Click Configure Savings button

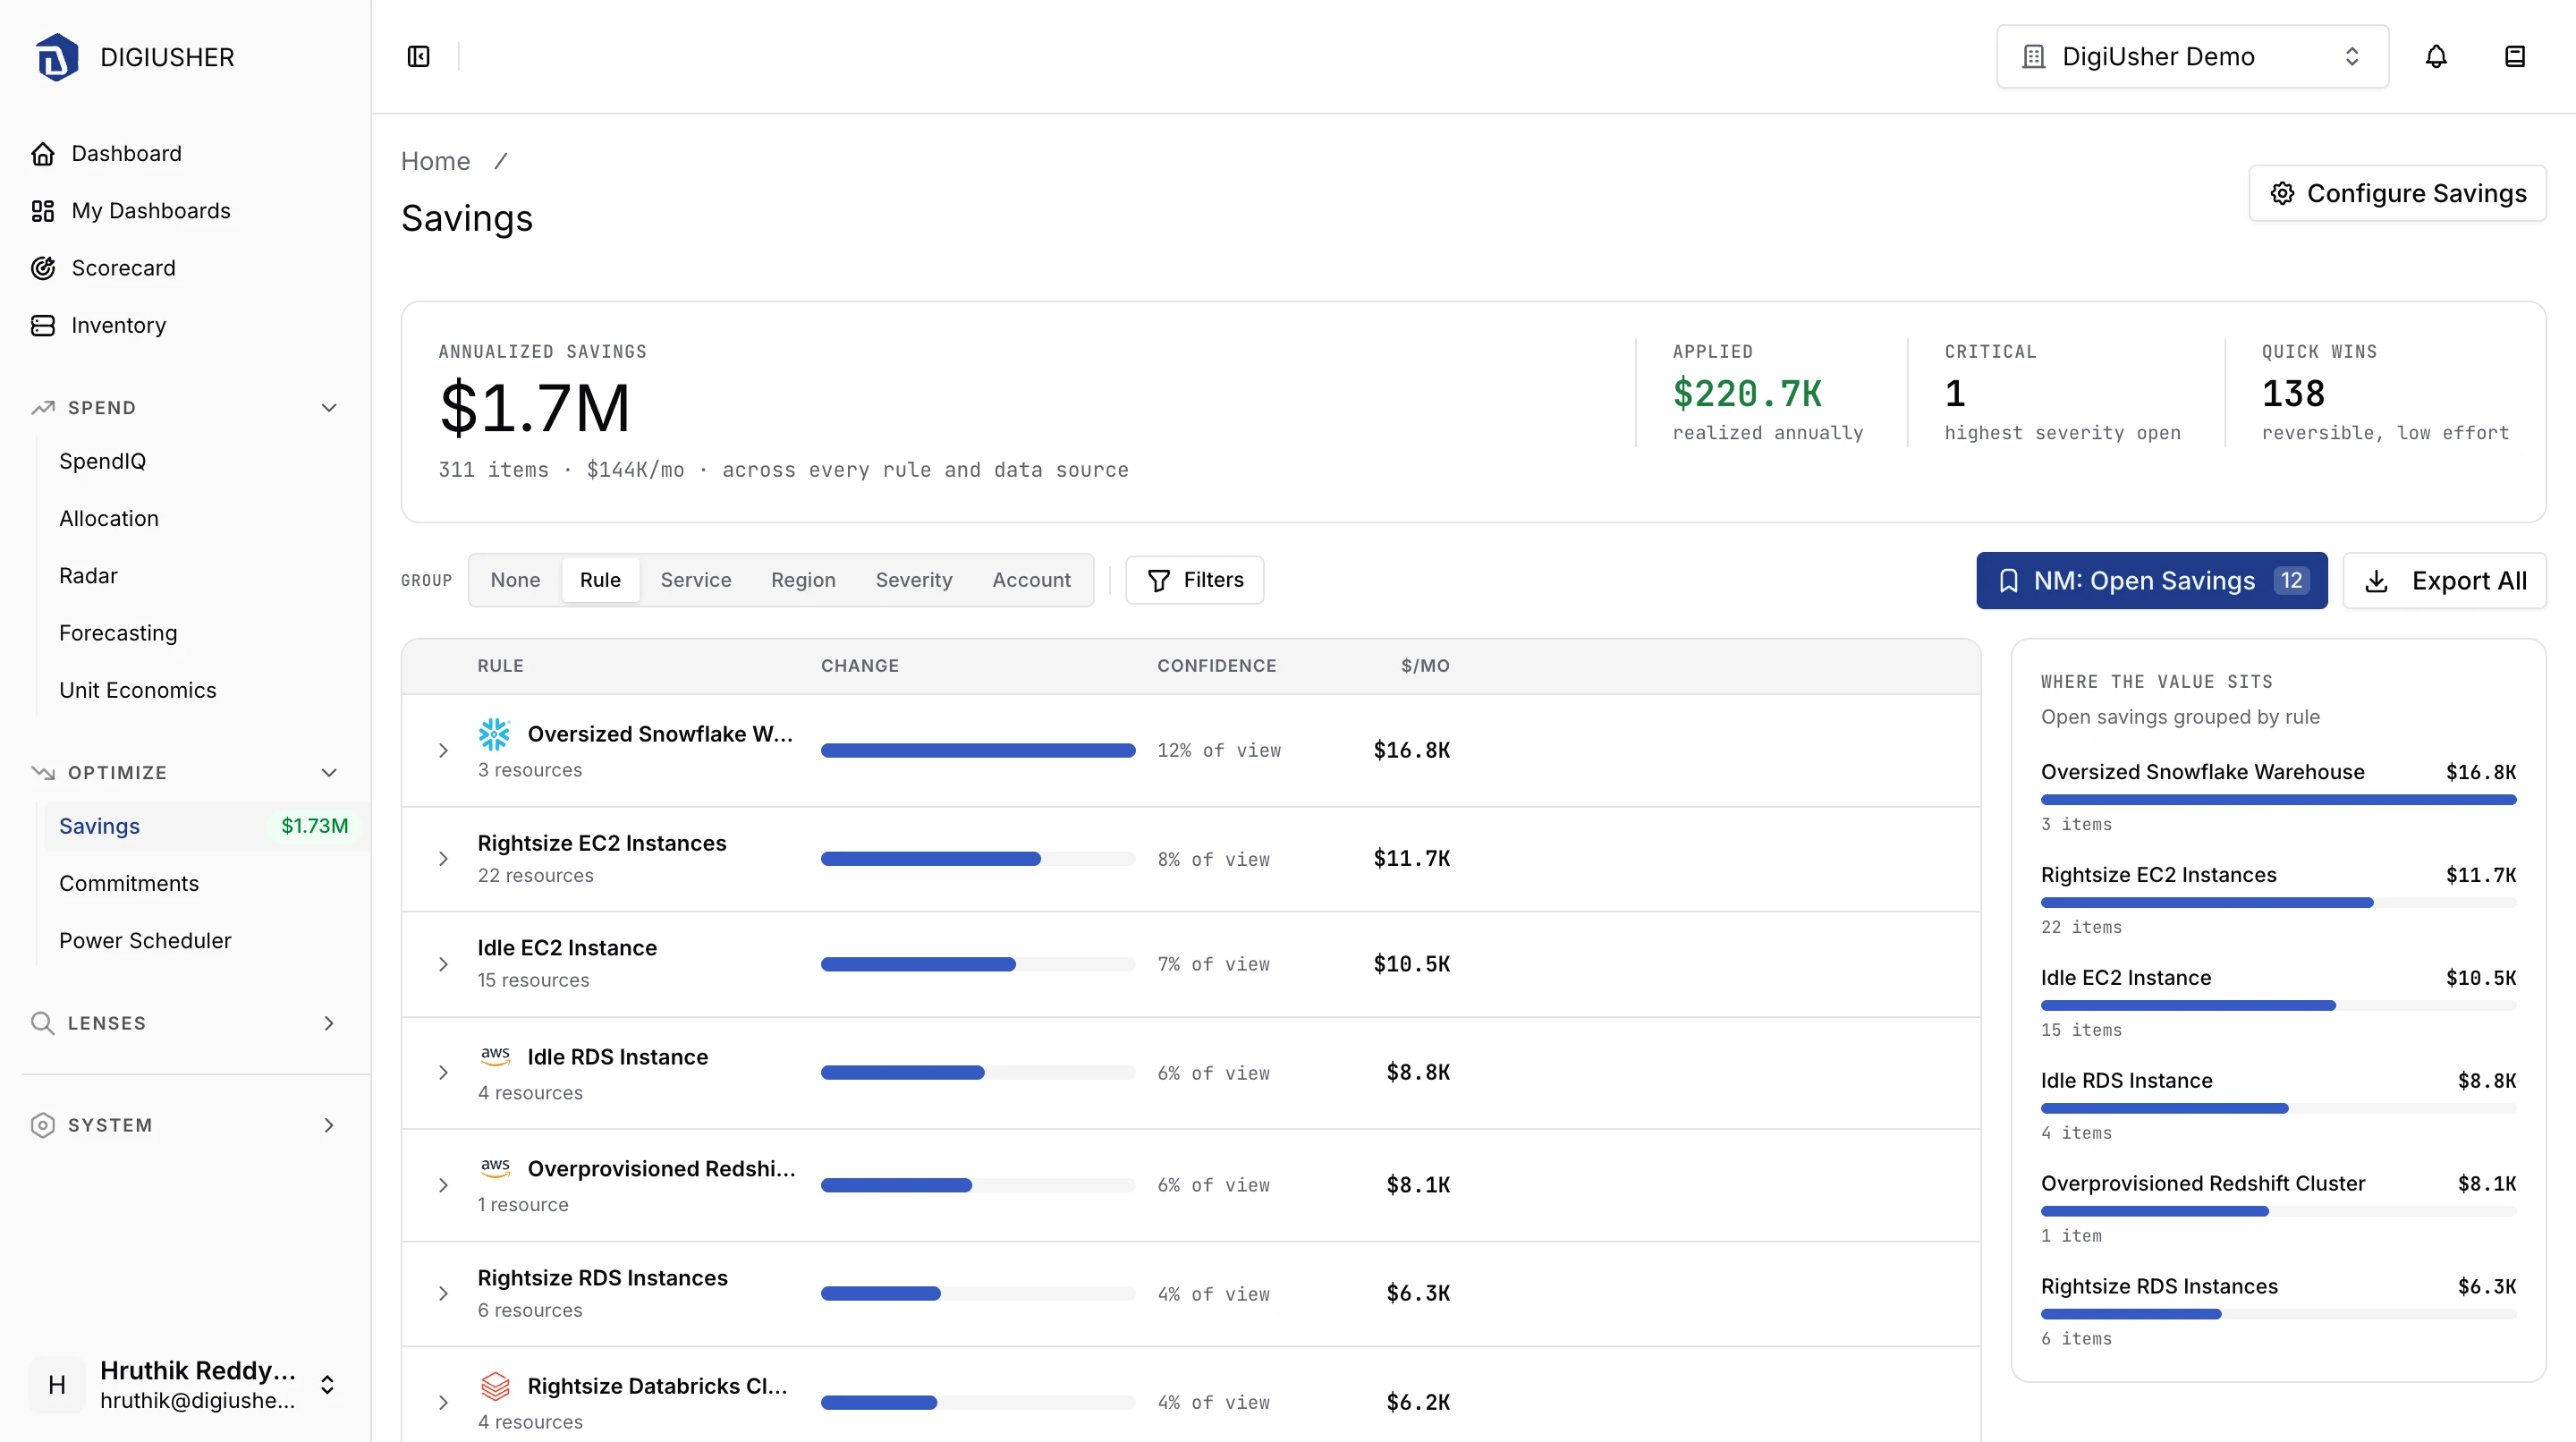(2397, 193)
